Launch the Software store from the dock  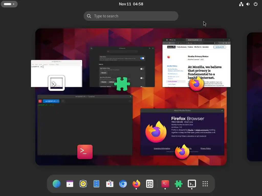pyautogui.click(x=110, y=184)
